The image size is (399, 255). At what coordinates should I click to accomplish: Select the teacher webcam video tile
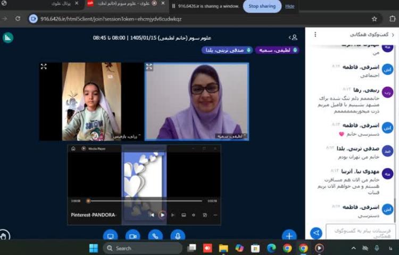197,101
